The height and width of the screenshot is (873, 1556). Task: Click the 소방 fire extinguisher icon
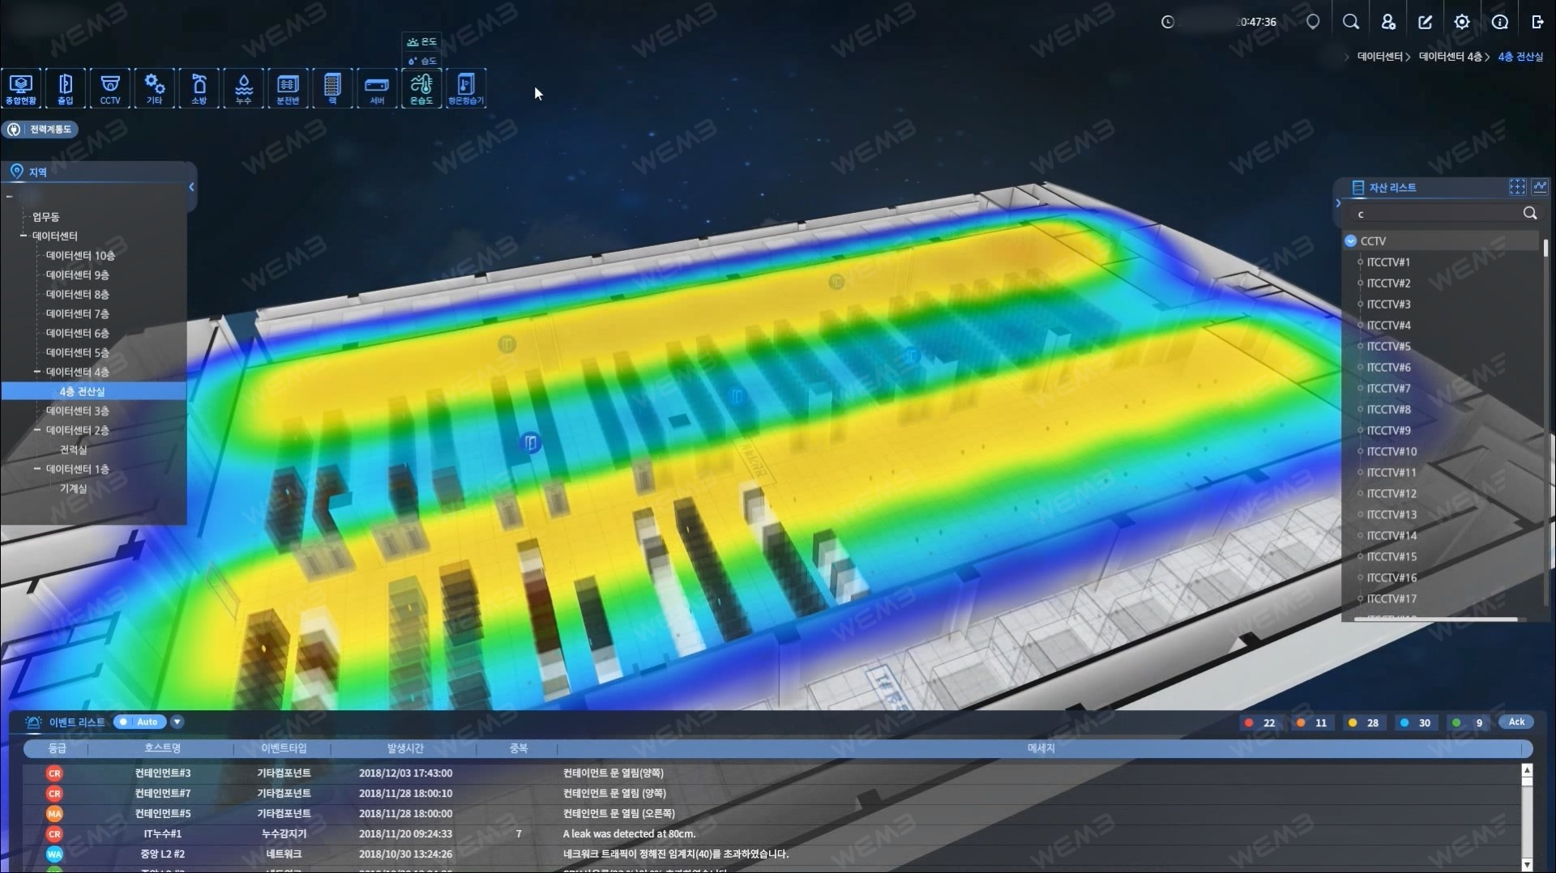click(x=199, y=88)
